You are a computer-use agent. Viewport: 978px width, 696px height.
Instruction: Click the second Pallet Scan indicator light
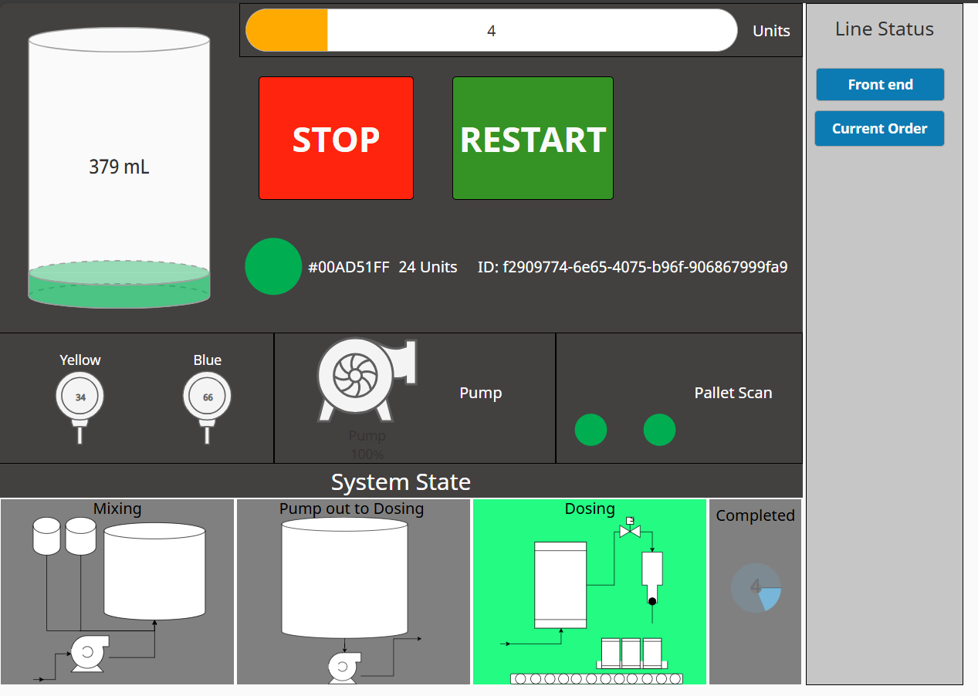point(659,430)
